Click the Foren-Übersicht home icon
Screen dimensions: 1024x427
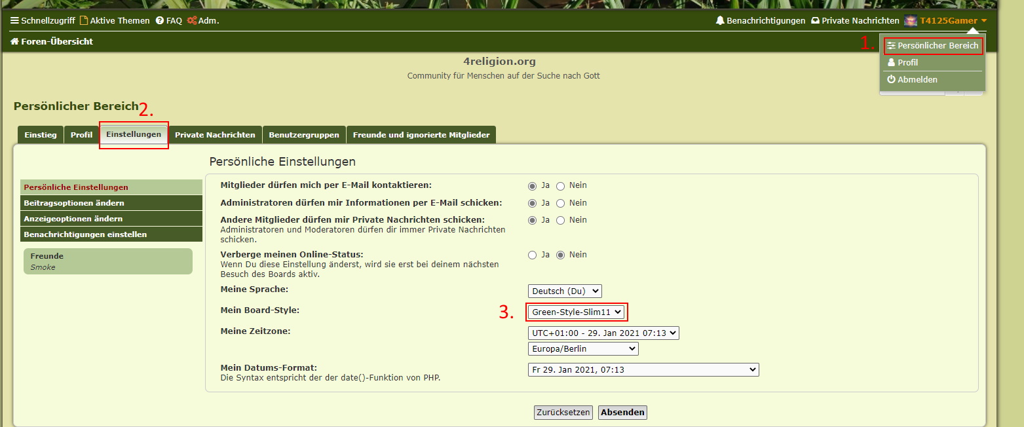tap(14, 42)
